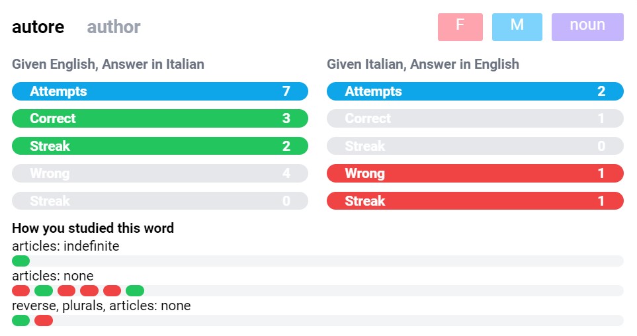Click the purple noun tag

pyautogui.click(x=587, y=27)
